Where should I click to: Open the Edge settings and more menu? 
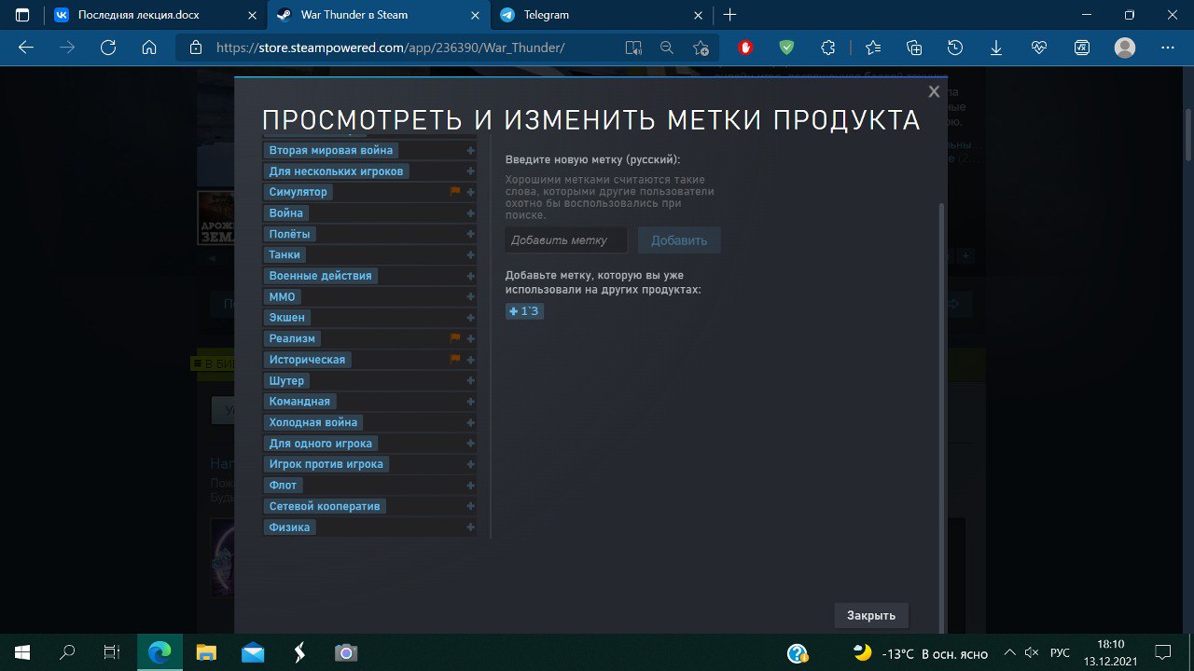(x=1167, y=48)
